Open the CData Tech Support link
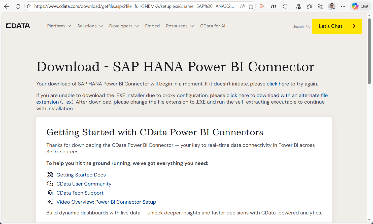 tap(80, 193)
